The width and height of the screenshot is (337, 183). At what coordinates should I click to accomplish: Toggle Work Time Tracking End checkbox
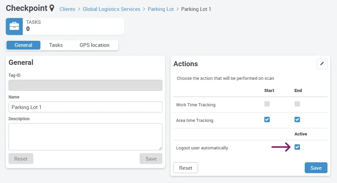(x=297, y=104)
